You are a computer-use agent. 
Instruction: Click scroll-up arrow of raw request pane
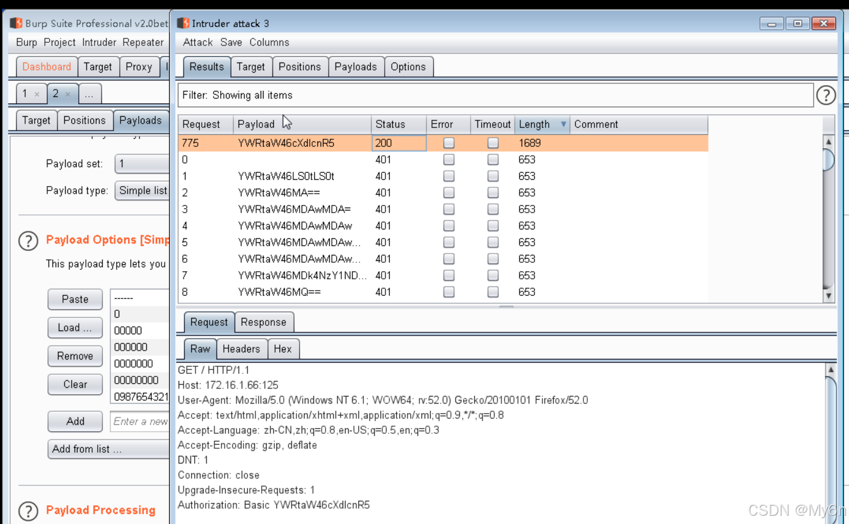(x=831, y=370)
